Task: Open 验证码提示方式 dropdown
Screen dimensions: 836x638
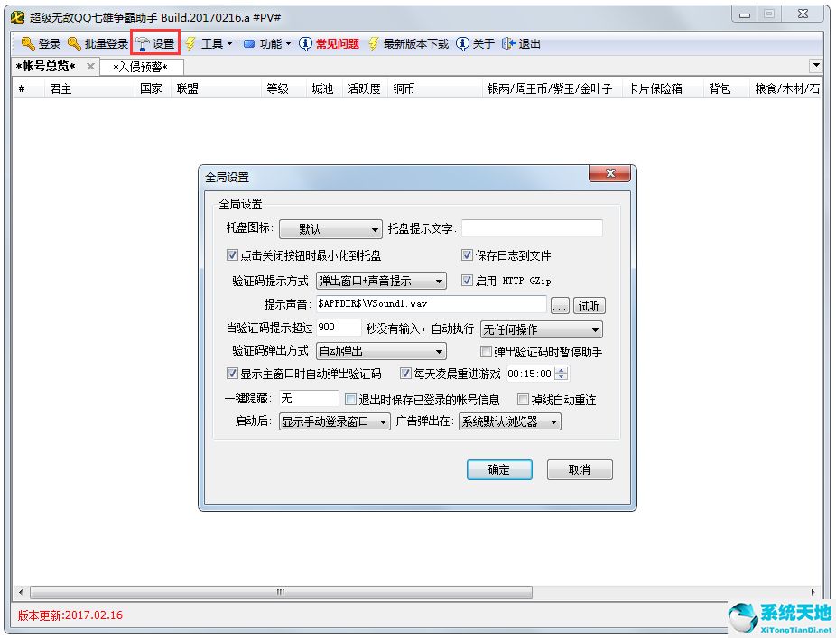Action: pos(381,281)
